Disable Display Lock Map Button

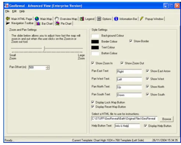(93, 102)
